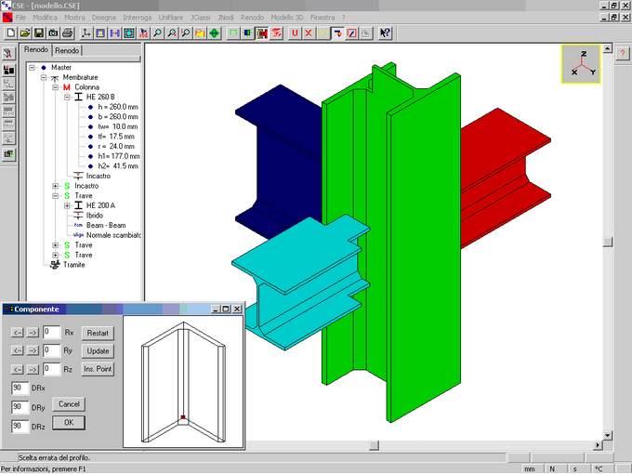Viewport: 632px width, 474px height.
Task: Click the Ins. Point button
Action: tap(98, 369)
